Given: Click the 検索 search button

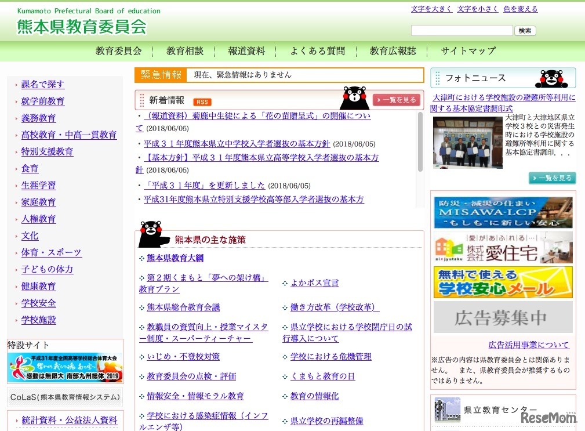Looking at the screenshot, I should [524, 30].
